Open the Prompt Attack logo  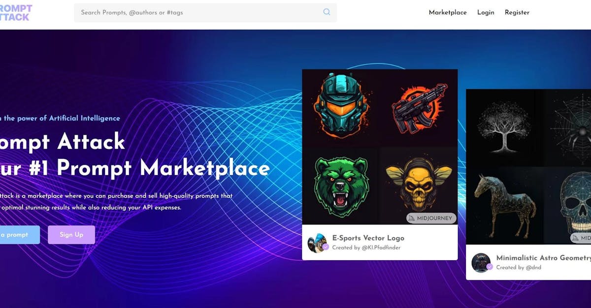[16, 13]
